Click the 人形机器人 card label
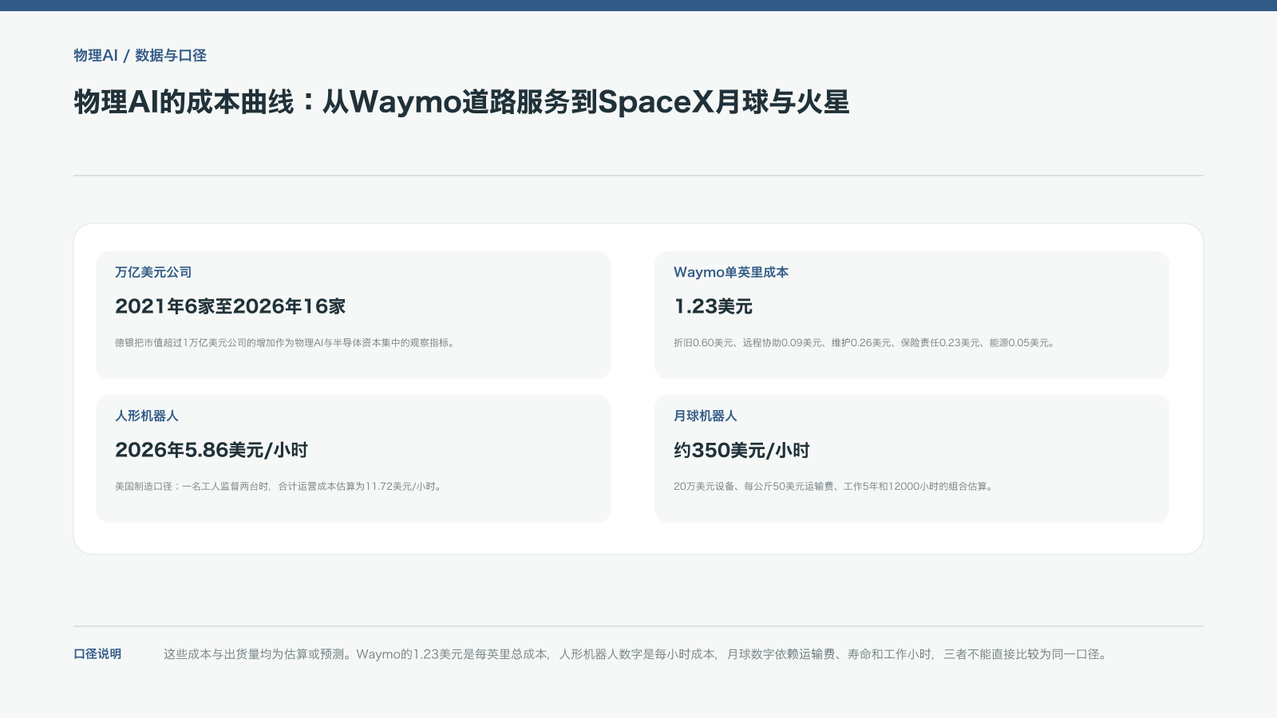Viewport: 1277px width, 718px height. coord(147,416)
